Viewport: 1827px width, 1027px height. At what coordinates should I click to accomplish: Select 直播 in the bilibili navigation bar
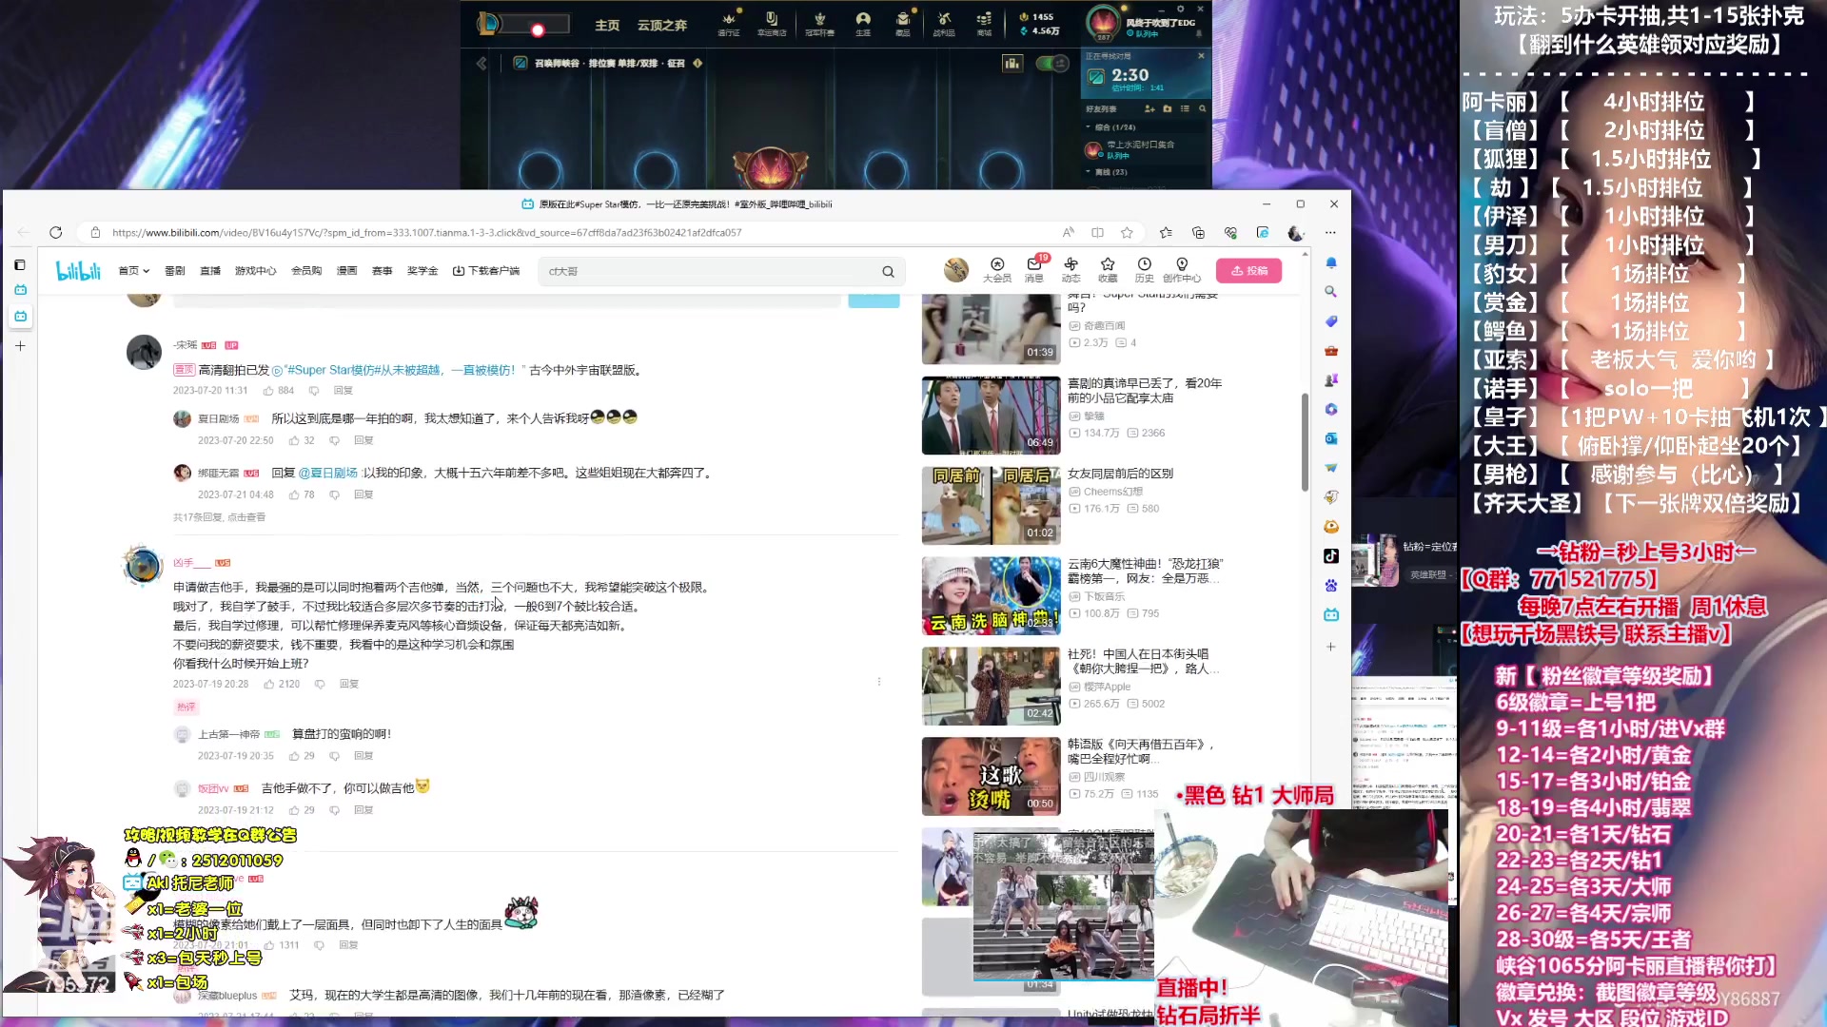[209, 270]
